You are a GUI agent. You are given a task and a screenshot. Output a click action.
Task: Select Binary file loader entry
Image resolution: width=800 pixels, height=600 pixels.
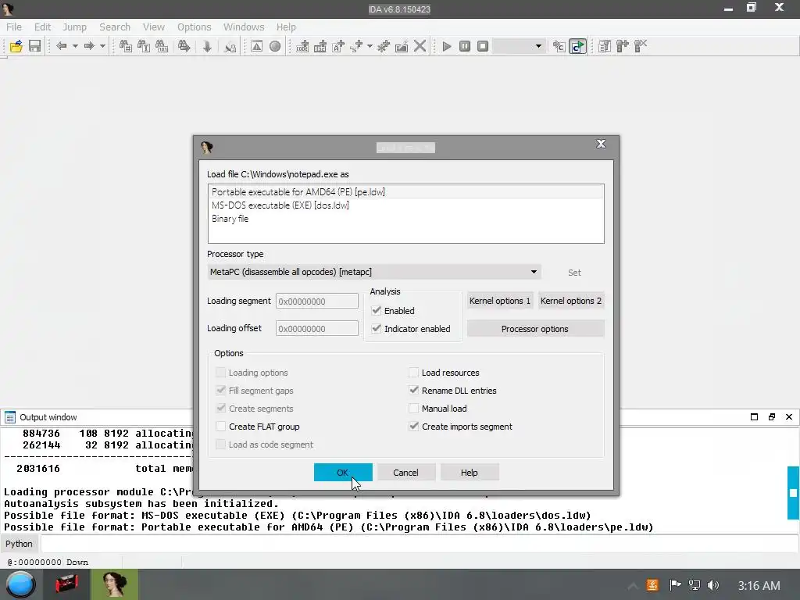(x=406, y=219)
